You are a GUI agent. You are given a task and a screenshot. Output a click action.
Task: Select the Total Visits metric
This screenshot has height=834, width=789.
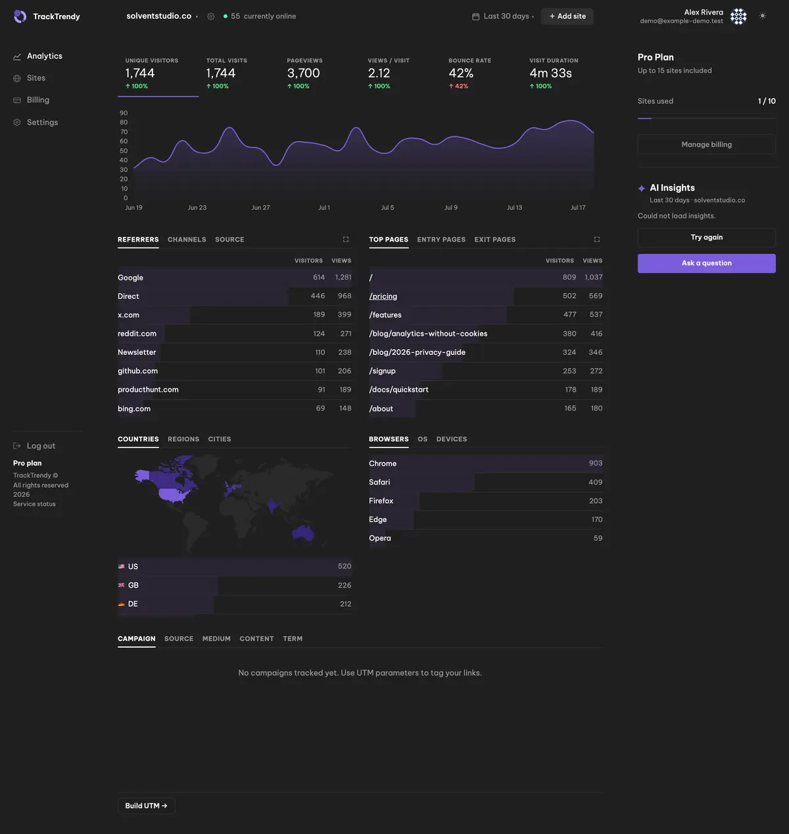[x=239, y=73]
